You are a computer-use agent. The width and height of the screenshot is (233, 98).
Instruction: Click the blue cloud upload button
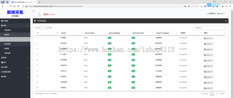click(214, 5)
